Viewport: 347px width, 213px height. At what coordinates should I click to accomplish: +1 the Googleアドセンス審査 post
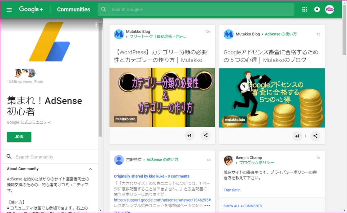(297, 136)
